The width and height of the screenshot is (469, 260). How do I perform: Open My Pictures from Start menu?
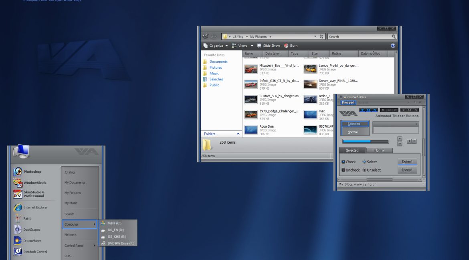pos(73,192)
